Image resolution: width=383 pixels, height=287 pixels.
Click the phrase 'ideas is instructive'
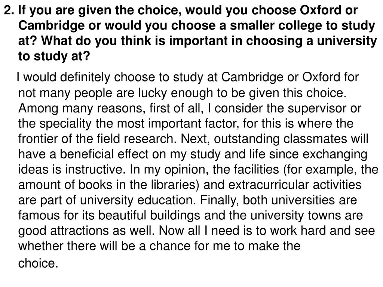pos(72,170)
